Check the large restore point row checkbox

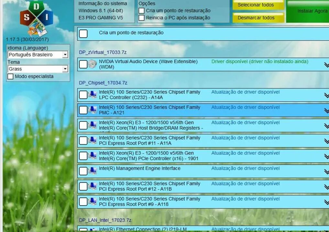click(83, 34)
